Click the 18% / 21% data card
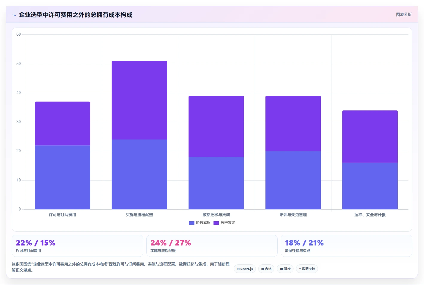 click(x=347, y=246)
